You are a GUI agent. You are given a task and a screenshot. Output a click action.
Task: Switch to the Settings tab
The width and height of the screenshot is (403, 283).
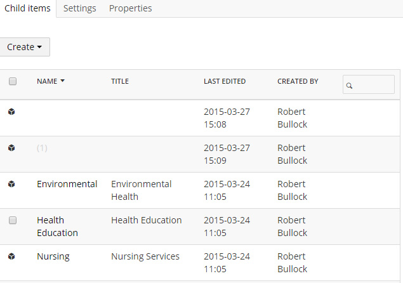click(x=80, y=8)
